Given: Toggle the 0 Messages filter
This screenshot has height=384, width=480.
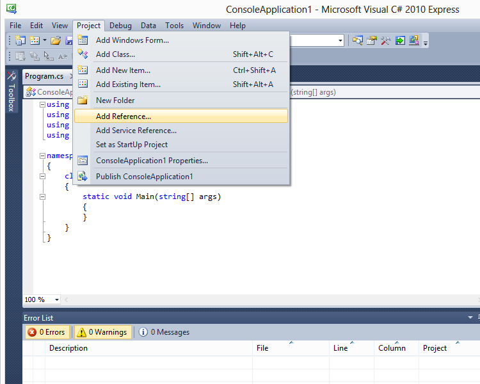Looking at the screenshot, I should (164, 332).
